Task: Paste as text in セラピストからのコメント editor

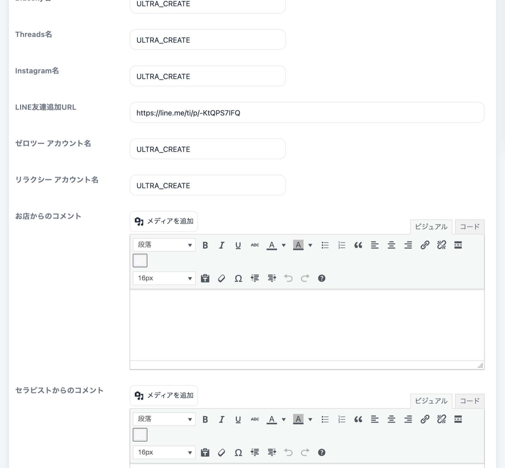Action: [205, 452]
